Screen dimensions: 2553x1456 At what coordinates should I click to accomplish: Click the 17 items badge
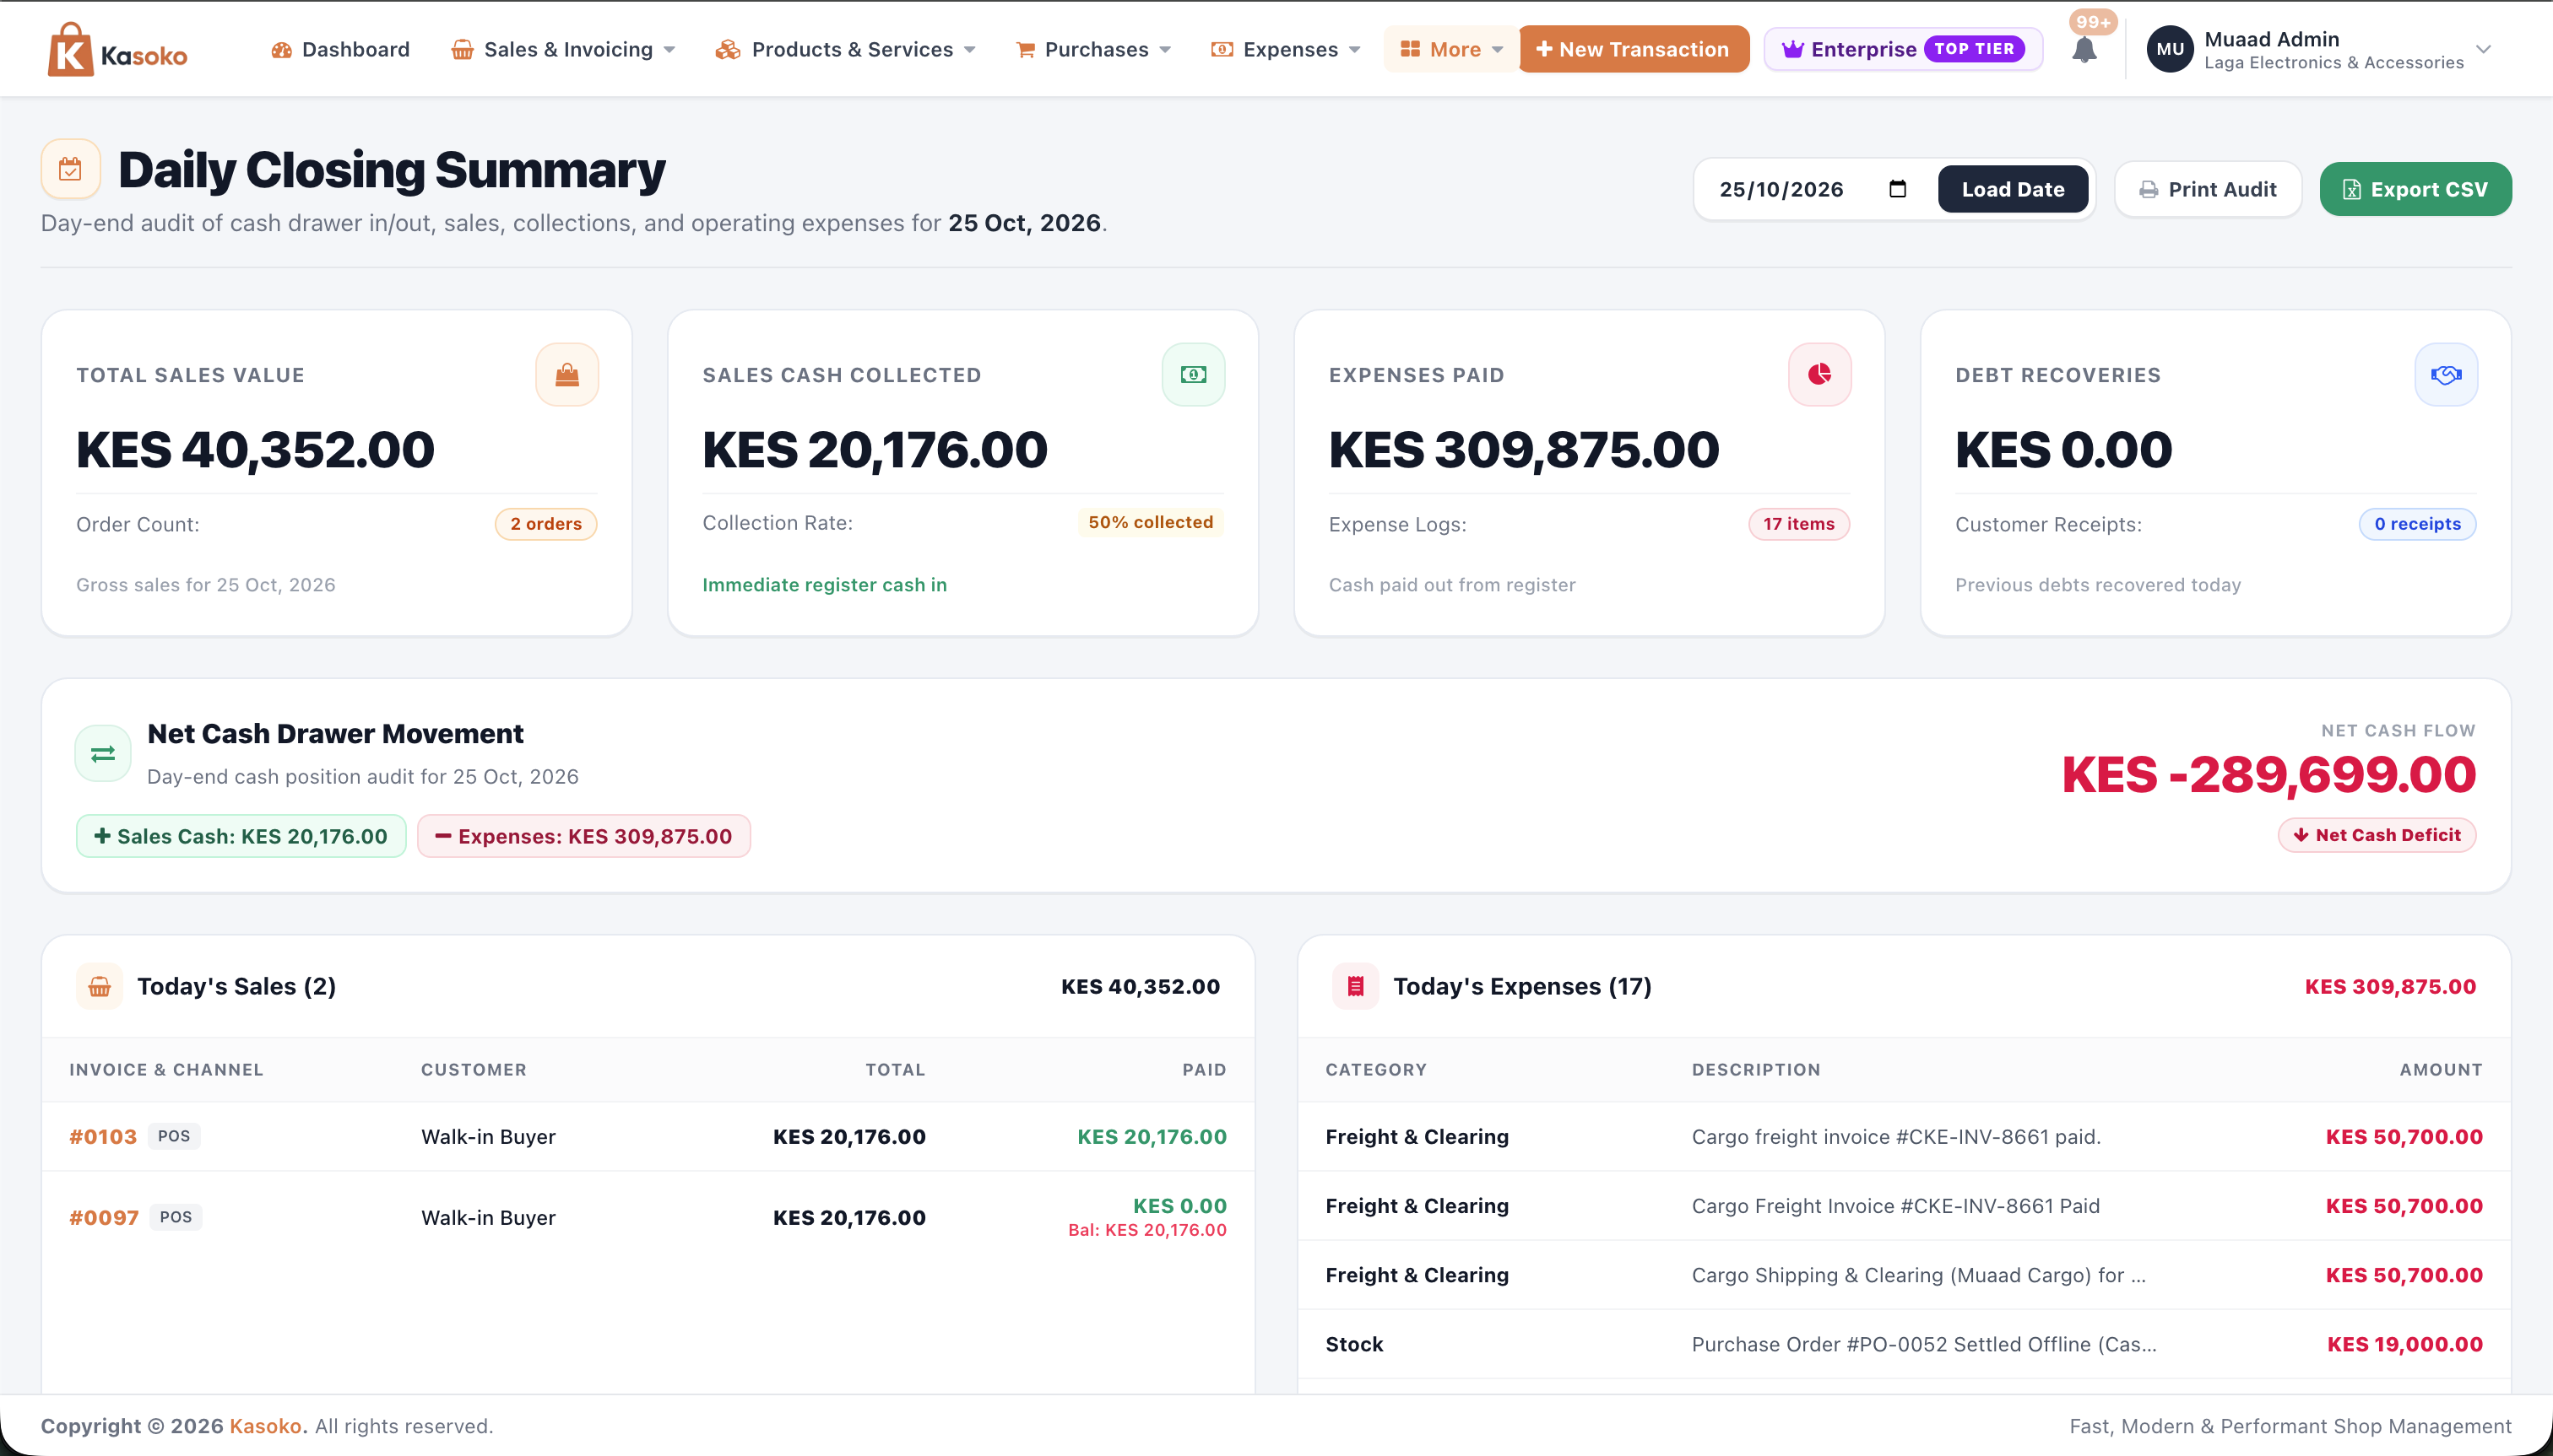pyautogui.click(x=1799, y=524)
